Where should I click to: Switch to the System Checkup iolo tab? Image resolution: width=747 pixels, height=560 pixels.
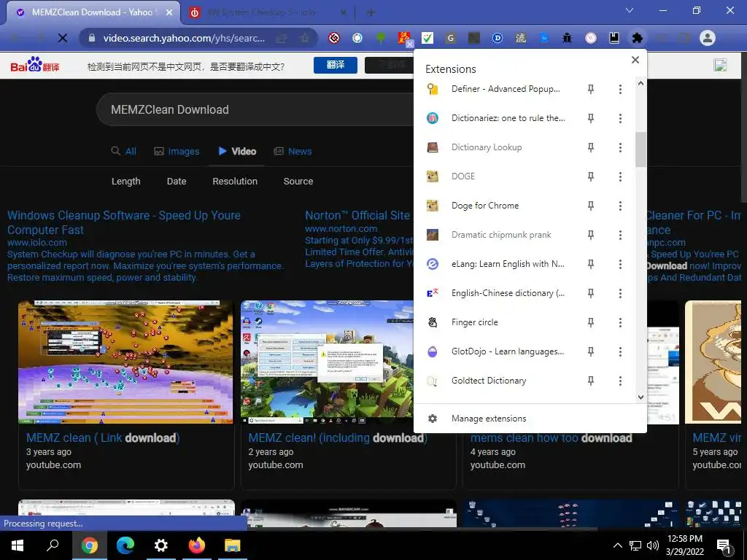[268, 12]
